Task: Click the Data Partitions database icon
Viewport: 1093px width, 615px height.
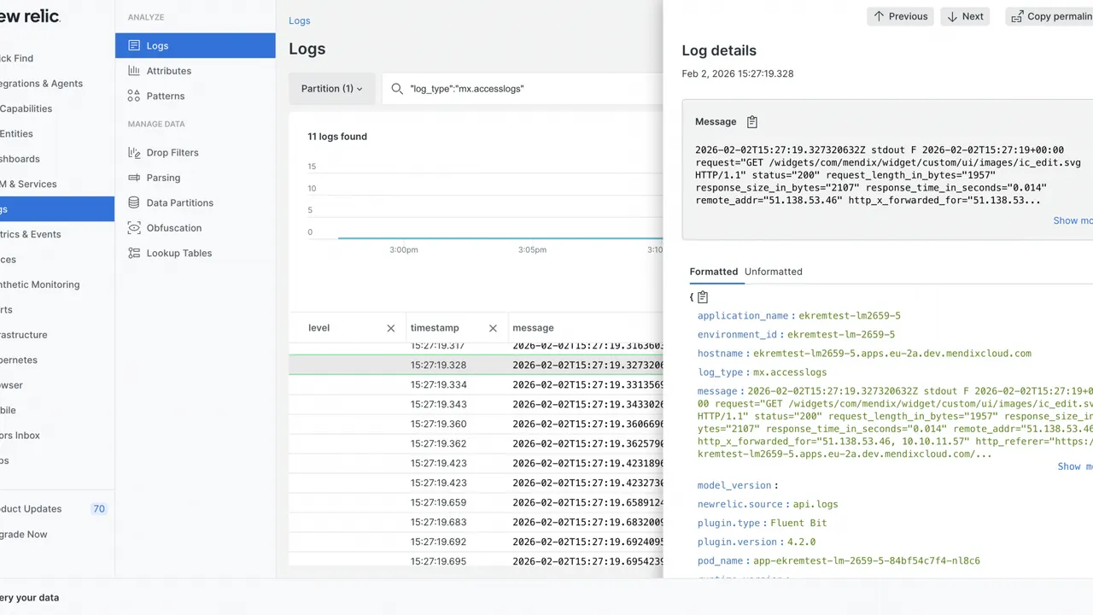Action: pos(133,202)
